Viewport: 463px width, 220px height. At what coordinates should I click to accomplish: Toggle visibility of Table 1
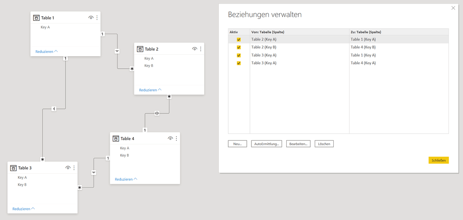(x=91, y=18)
